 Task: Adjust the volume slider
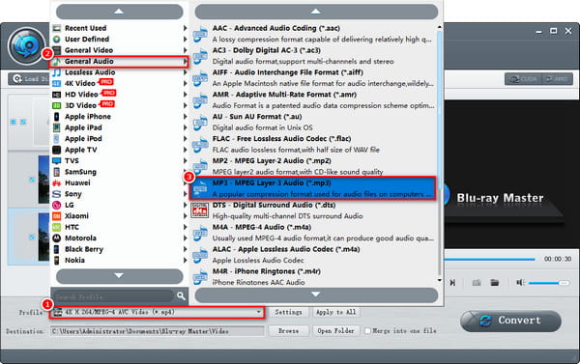[549, 283]
